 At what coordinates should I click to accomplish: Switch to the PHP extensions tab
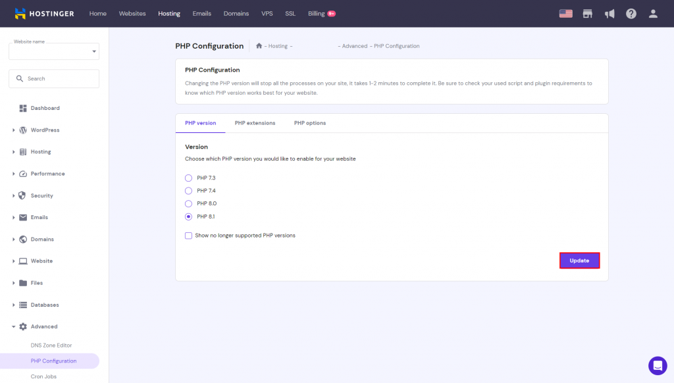coord(255,123)
